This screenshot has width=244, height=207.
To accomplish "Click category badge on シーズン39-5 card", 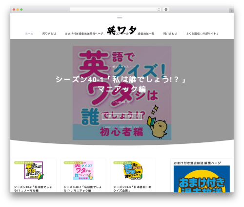I will click(x=123, y=162).
